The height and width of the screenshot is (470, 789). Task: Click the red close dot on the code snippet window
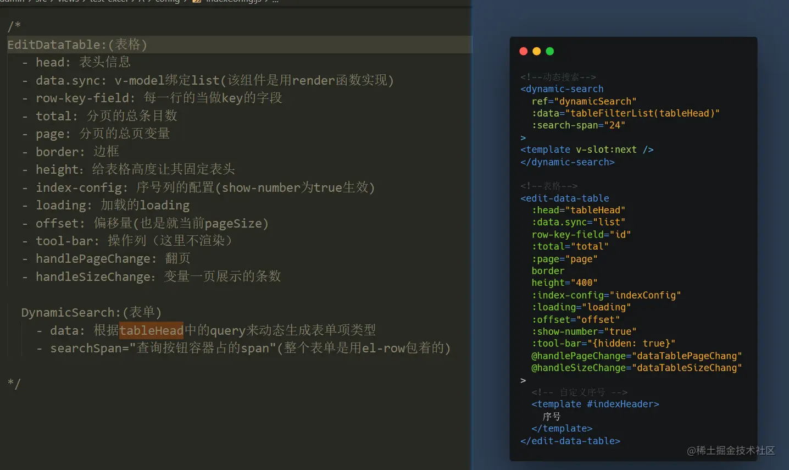coord(524,51)
